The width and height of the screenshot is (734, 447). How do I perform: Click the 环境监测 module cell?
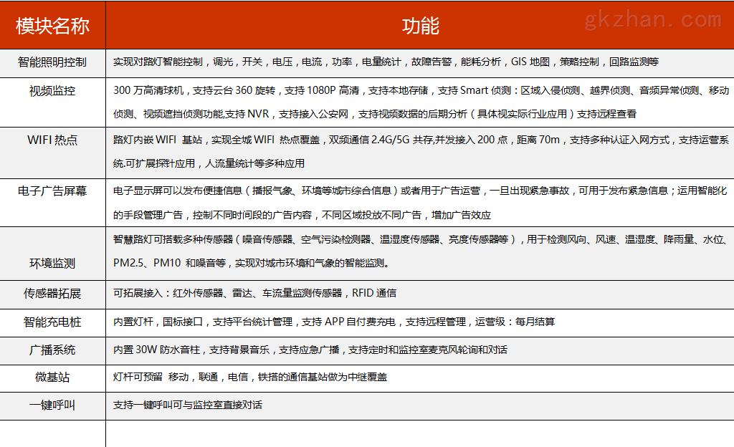(x=52, y=263)
